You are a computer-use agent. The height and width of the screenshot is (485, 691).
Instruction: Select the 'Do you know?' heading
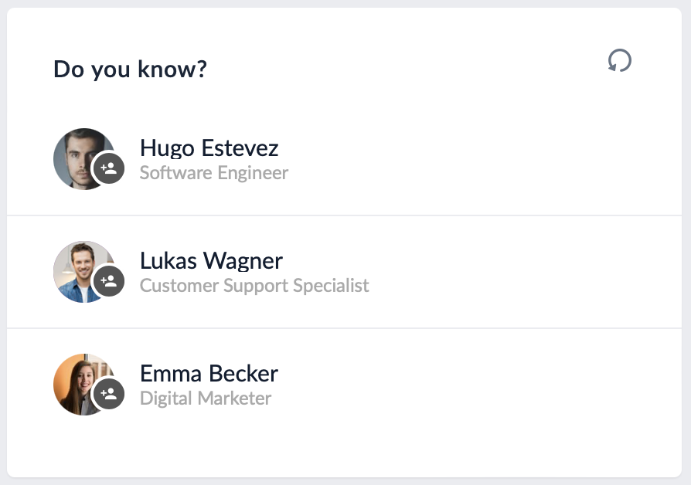click(129, 69)
